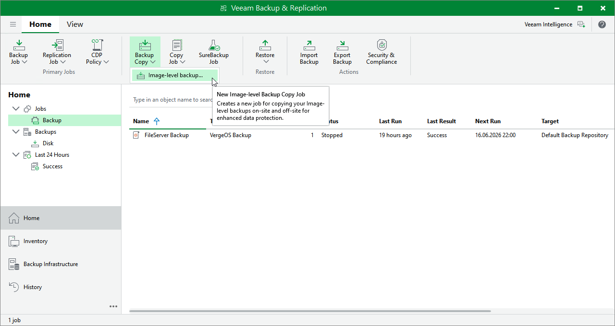
Task: Click the navigation pane more options dots
Action: [x=113, y=306]
